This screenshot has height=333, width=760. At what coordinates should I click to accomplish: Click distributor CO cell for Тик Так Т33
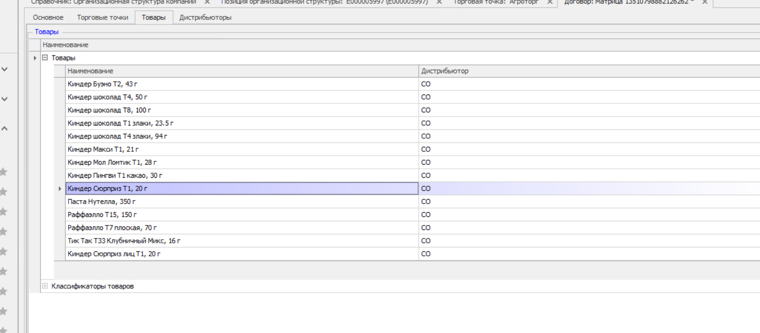point(589,240)
